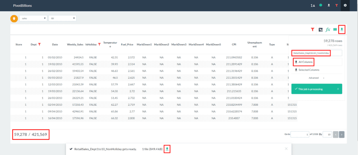Open the fx formula function tool
Viewport: 358px width, 155px height.
click(x=328, y=29)
